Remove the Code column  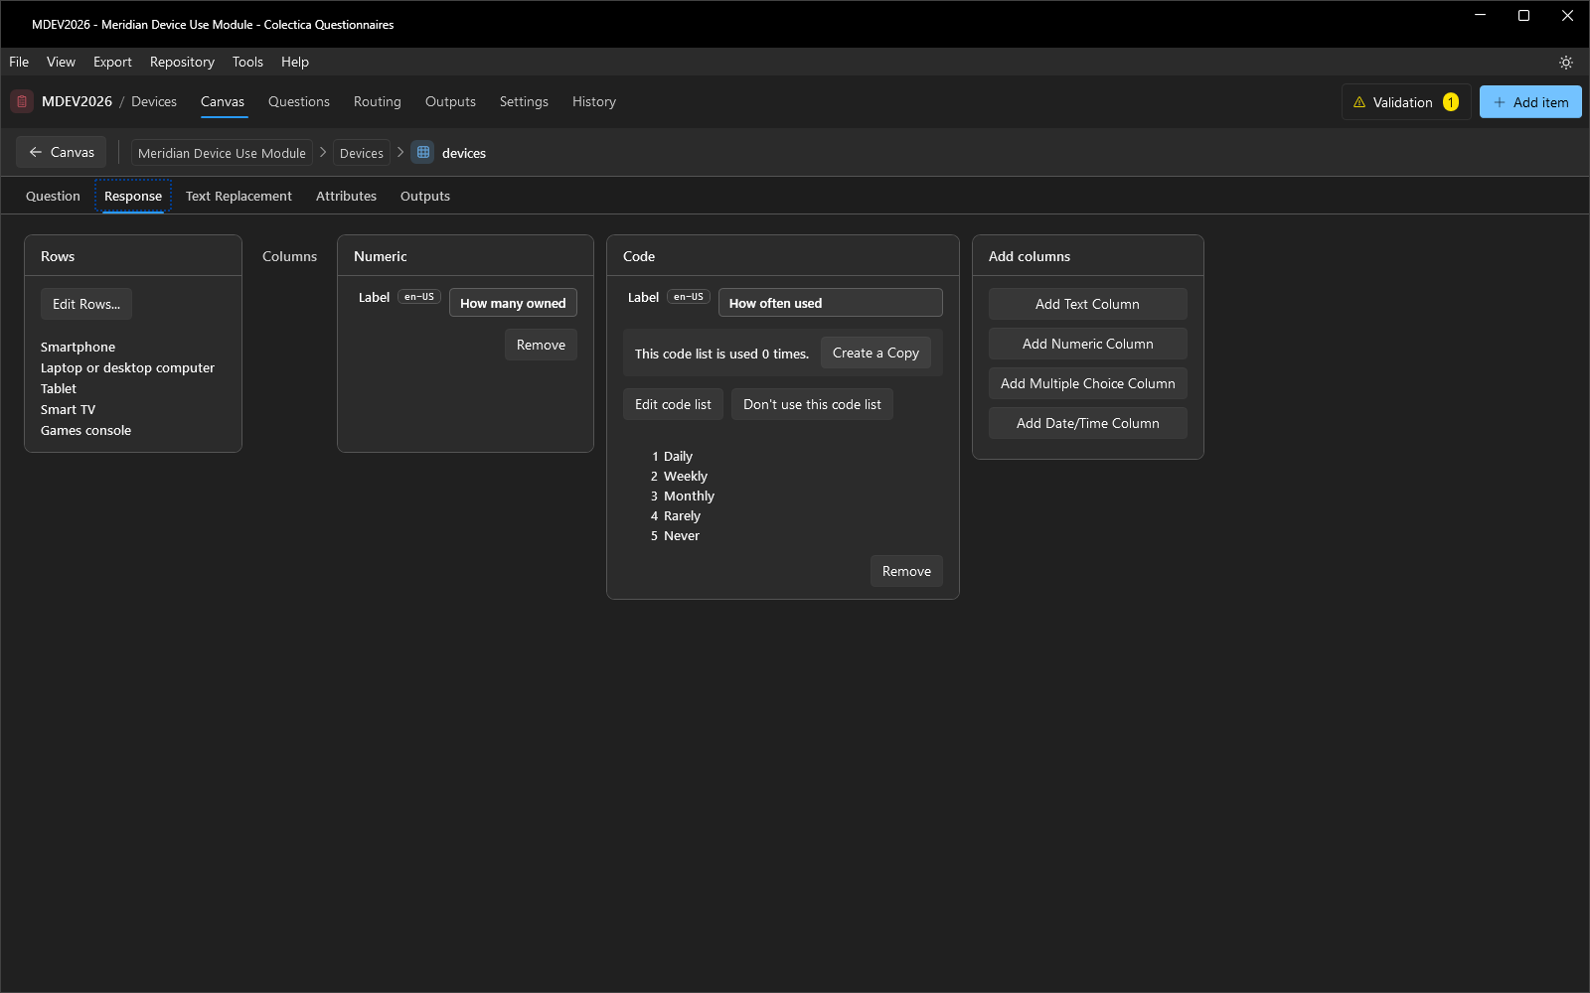click(x=906, y=571)
